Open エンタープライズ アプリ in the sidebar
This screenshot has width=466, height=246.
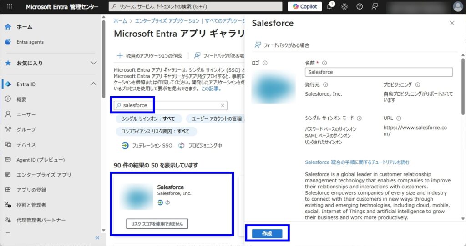tap(44, 175)
